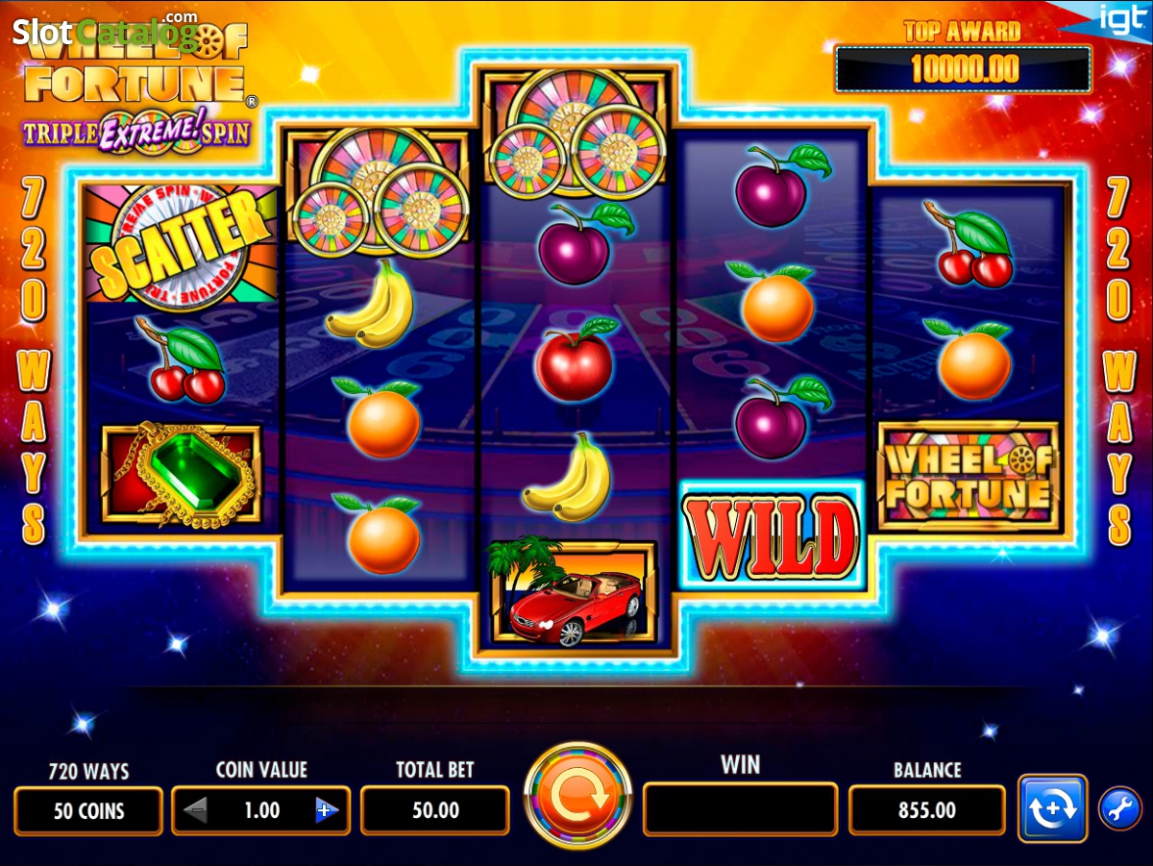Click the Top Award 10000.00 display

tap(963, 69)
